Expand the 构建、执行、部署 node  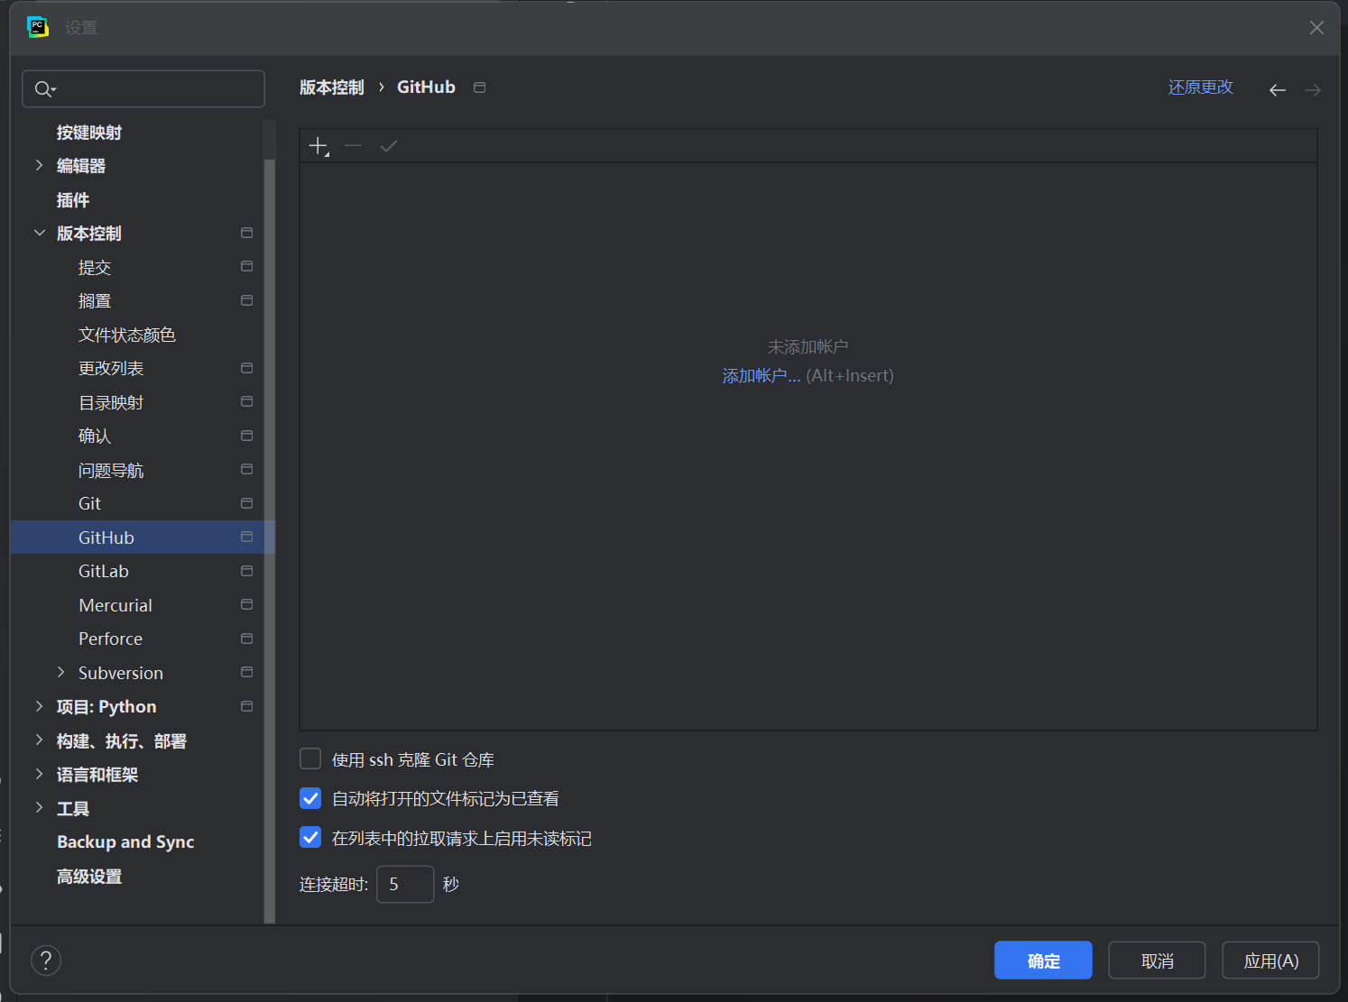(39, 740)
